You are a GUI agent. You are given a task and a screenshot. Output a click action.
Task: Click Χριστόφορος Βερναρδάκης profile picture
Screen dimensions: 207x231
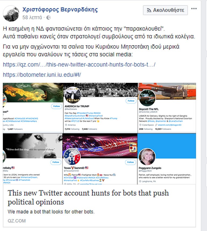(11, 13)
